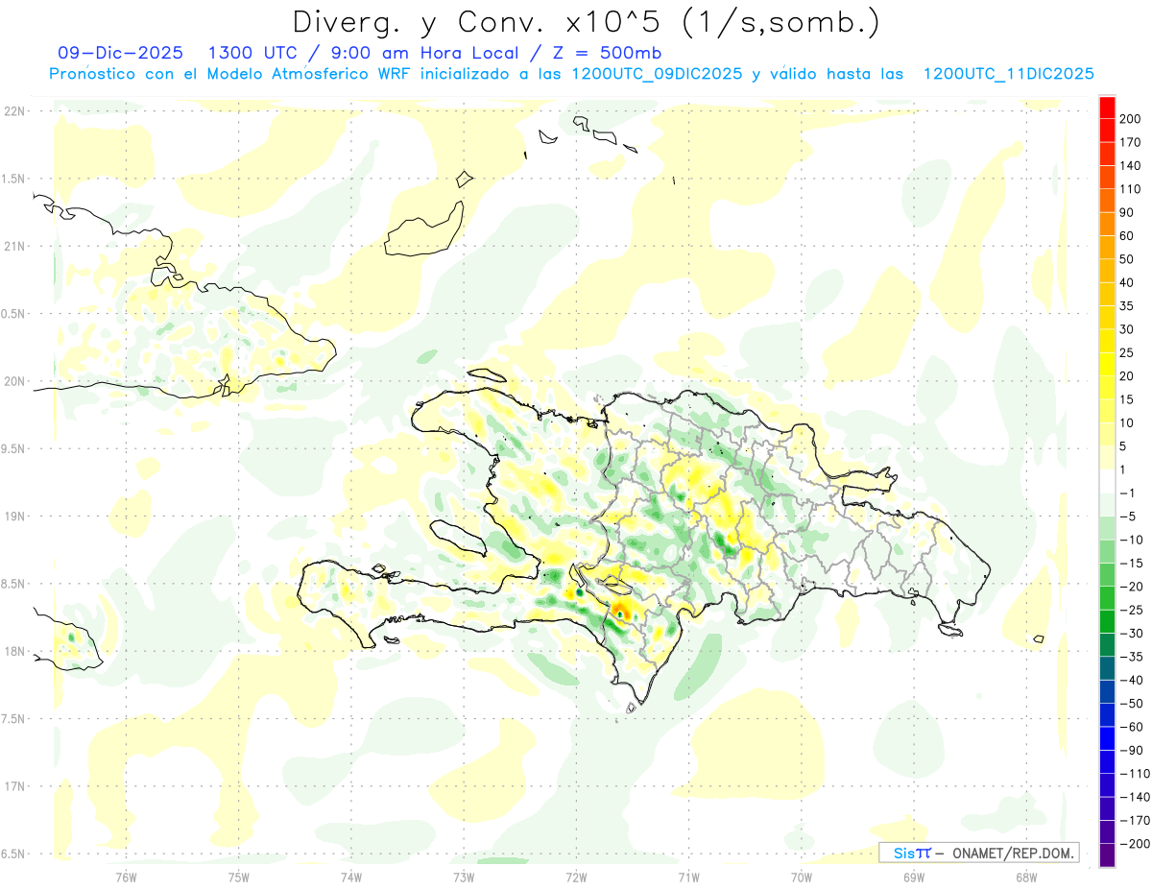1152x890 pixels.
Task: Click the positive '40' color scale value
Action: tap(1126, 282)
